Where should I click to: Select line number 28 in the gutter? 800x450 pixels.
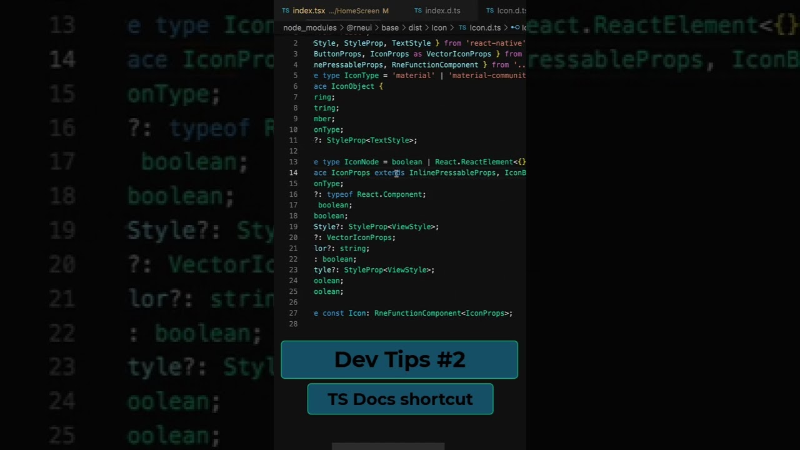(293, 324)
